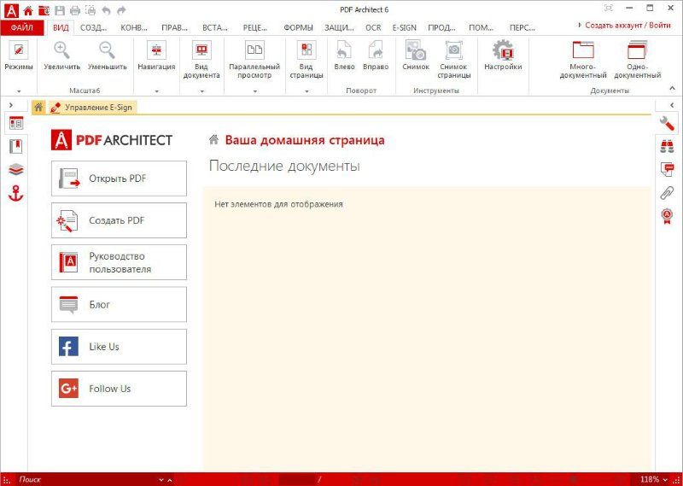Screen dimensions: 683x486
Task: Rotate page Влево
Action: [344, 56]
